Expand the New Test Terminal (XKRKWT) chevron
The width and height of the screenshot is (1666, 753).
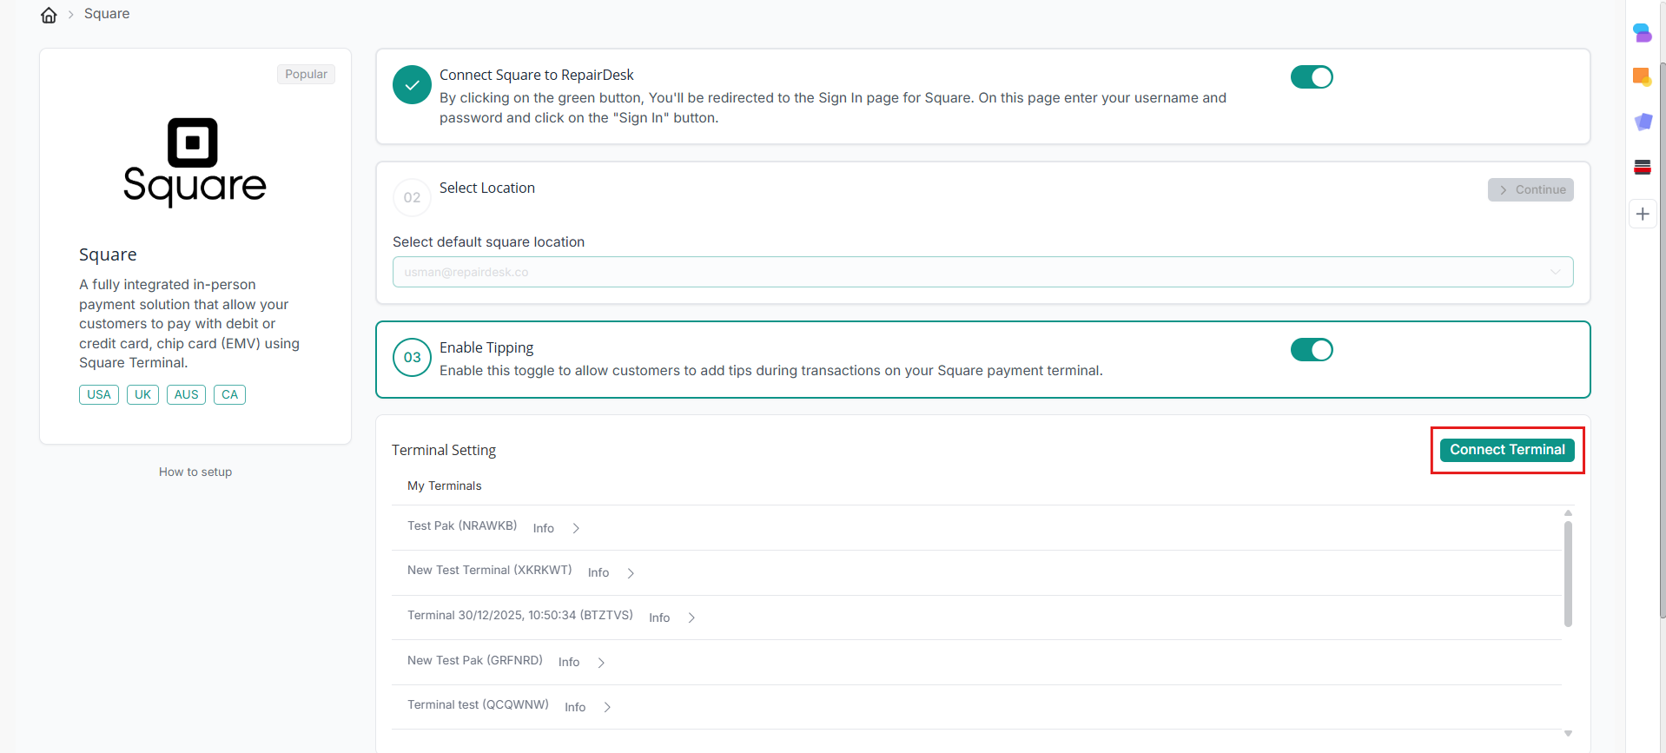631,573
